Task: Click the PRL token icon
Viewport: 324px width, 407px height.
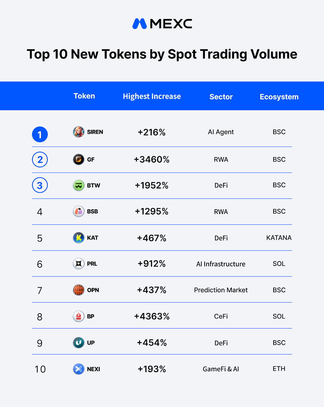Action: (79, 264)
